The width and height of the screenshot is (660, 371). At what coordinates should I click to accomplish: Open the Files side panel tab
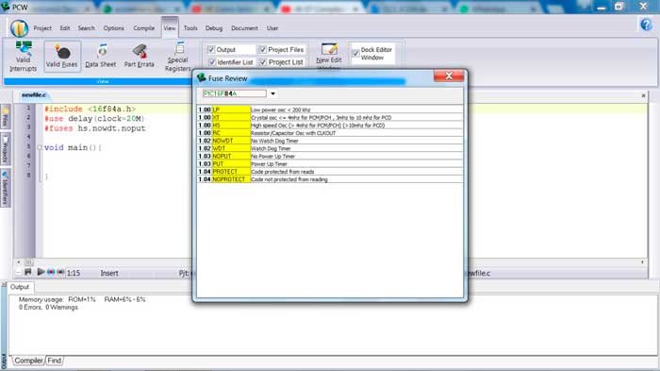(x=5, y=117)
